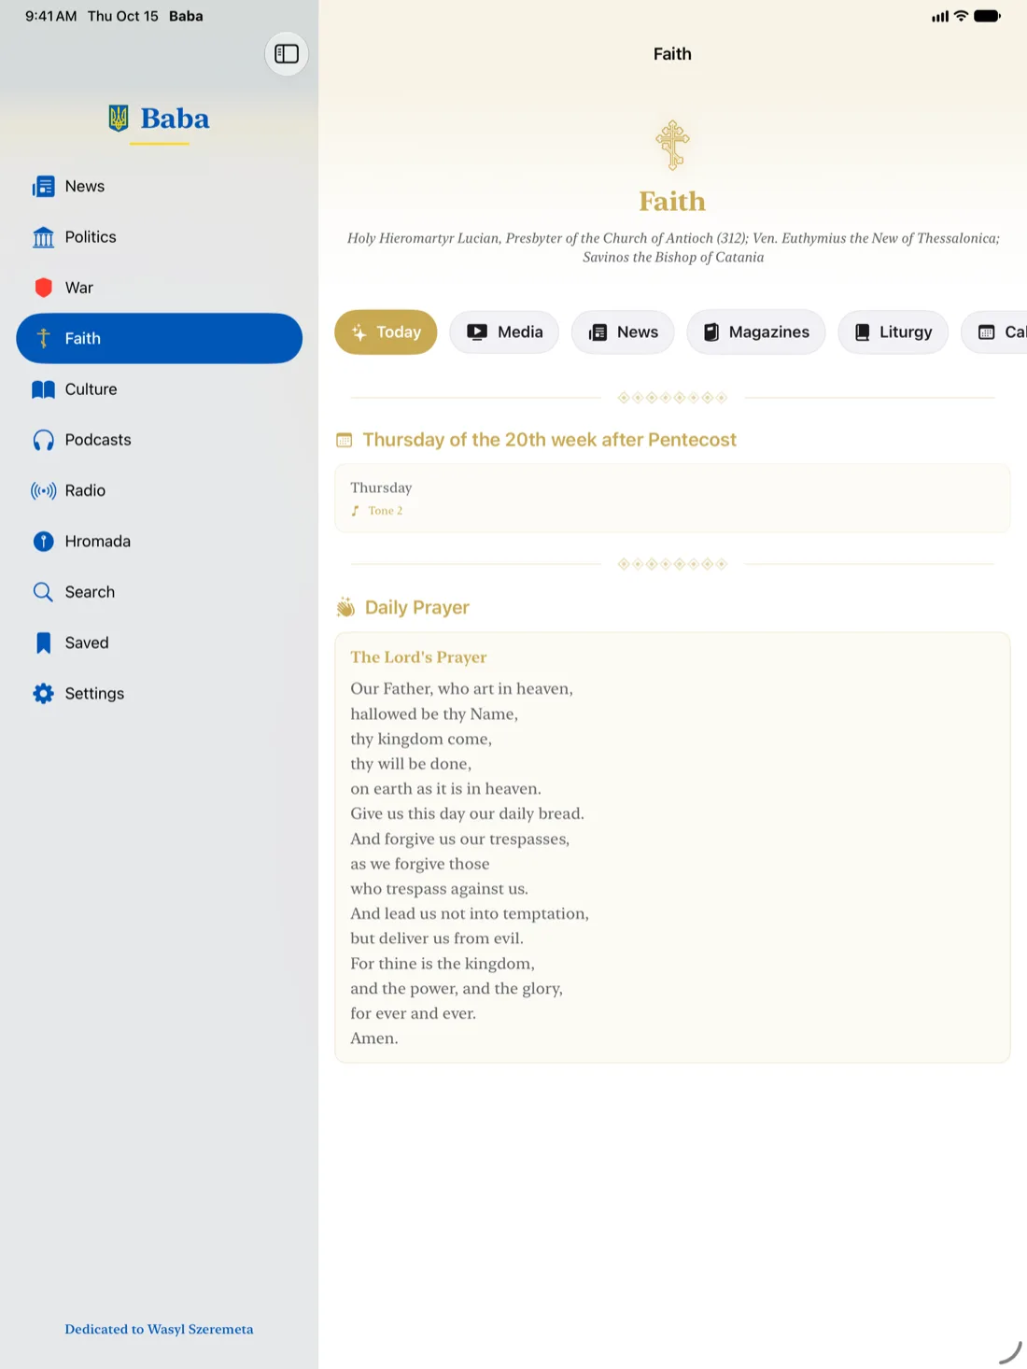Switch to the Magazines tab label
The height and width of the screenshot is (1369, 1027).
pyautogui.click(x=769, y=332)
